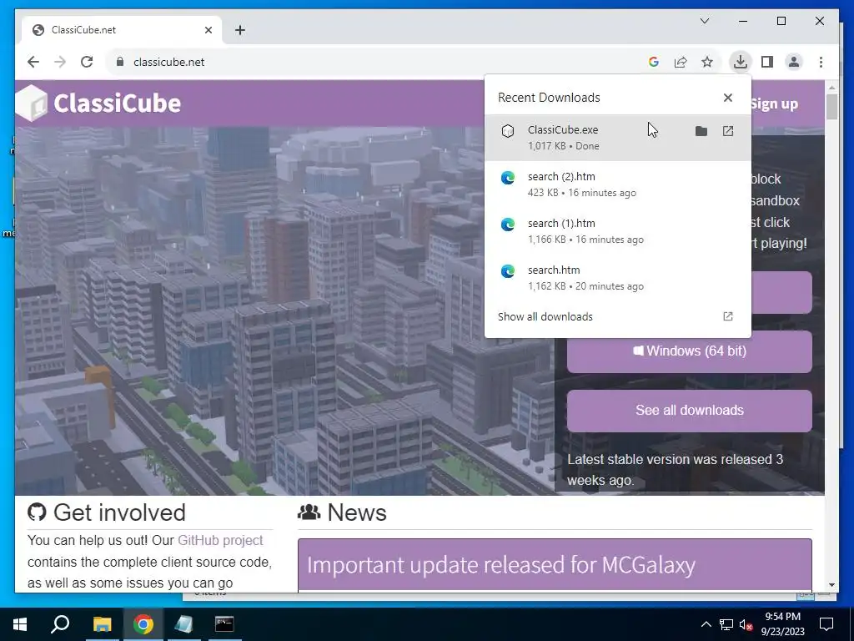This screenshot has height=641, width=854.
Task: Open Windows taskbar search
Action: [60, 624]
